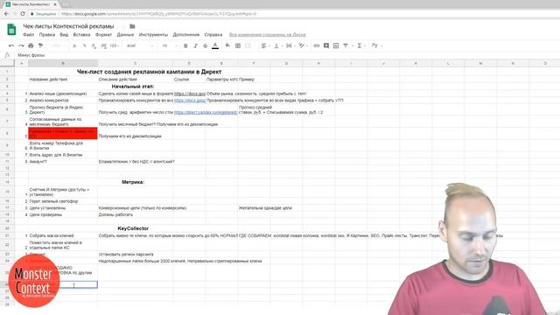Open vertical align dropdown
560x315 pixels.
[277, 45]
